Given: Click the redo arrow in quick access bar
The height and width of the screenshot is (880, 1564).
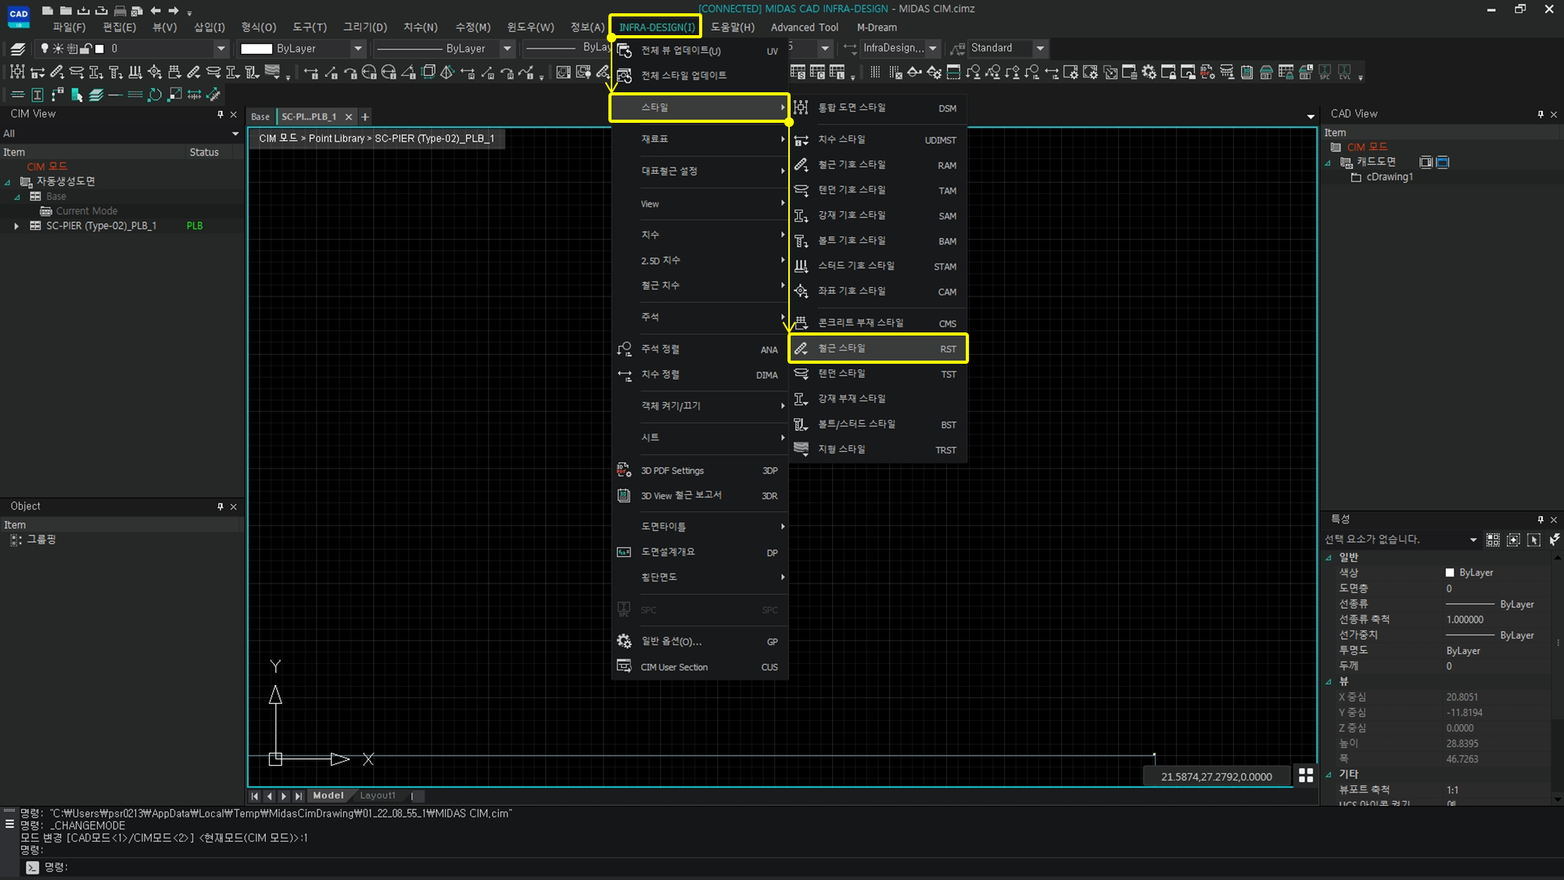Looking at the screenshot, I should coord(174,10).
